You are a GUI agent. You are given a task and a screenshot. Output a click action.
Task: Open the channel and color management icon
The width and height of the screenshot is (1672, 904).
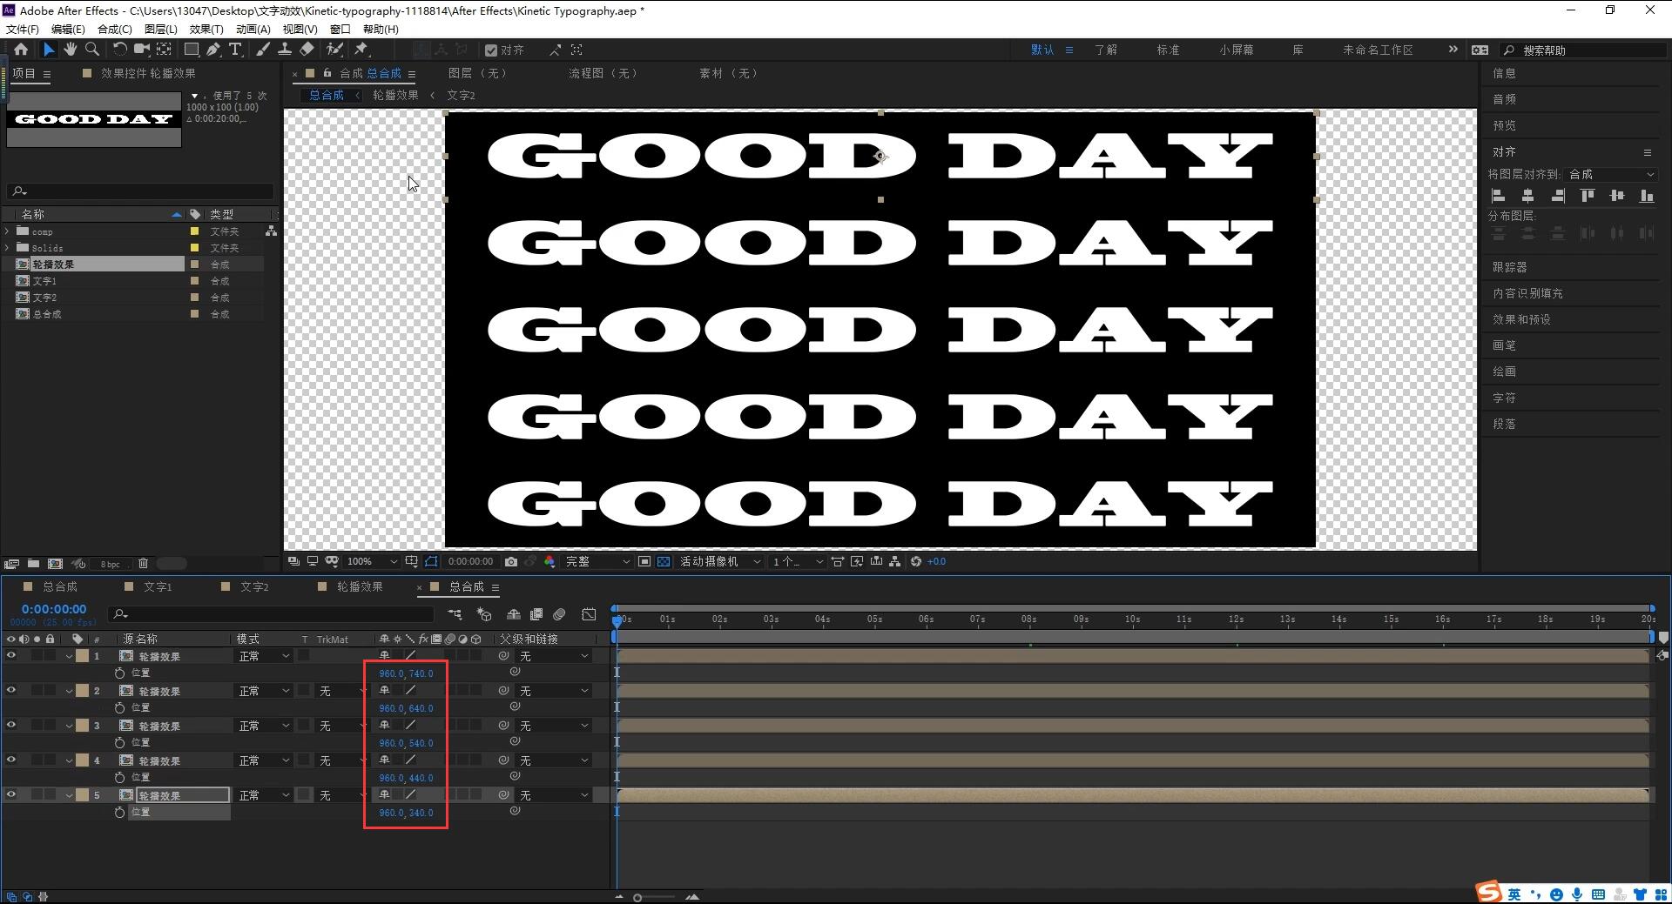click(549, 562)
